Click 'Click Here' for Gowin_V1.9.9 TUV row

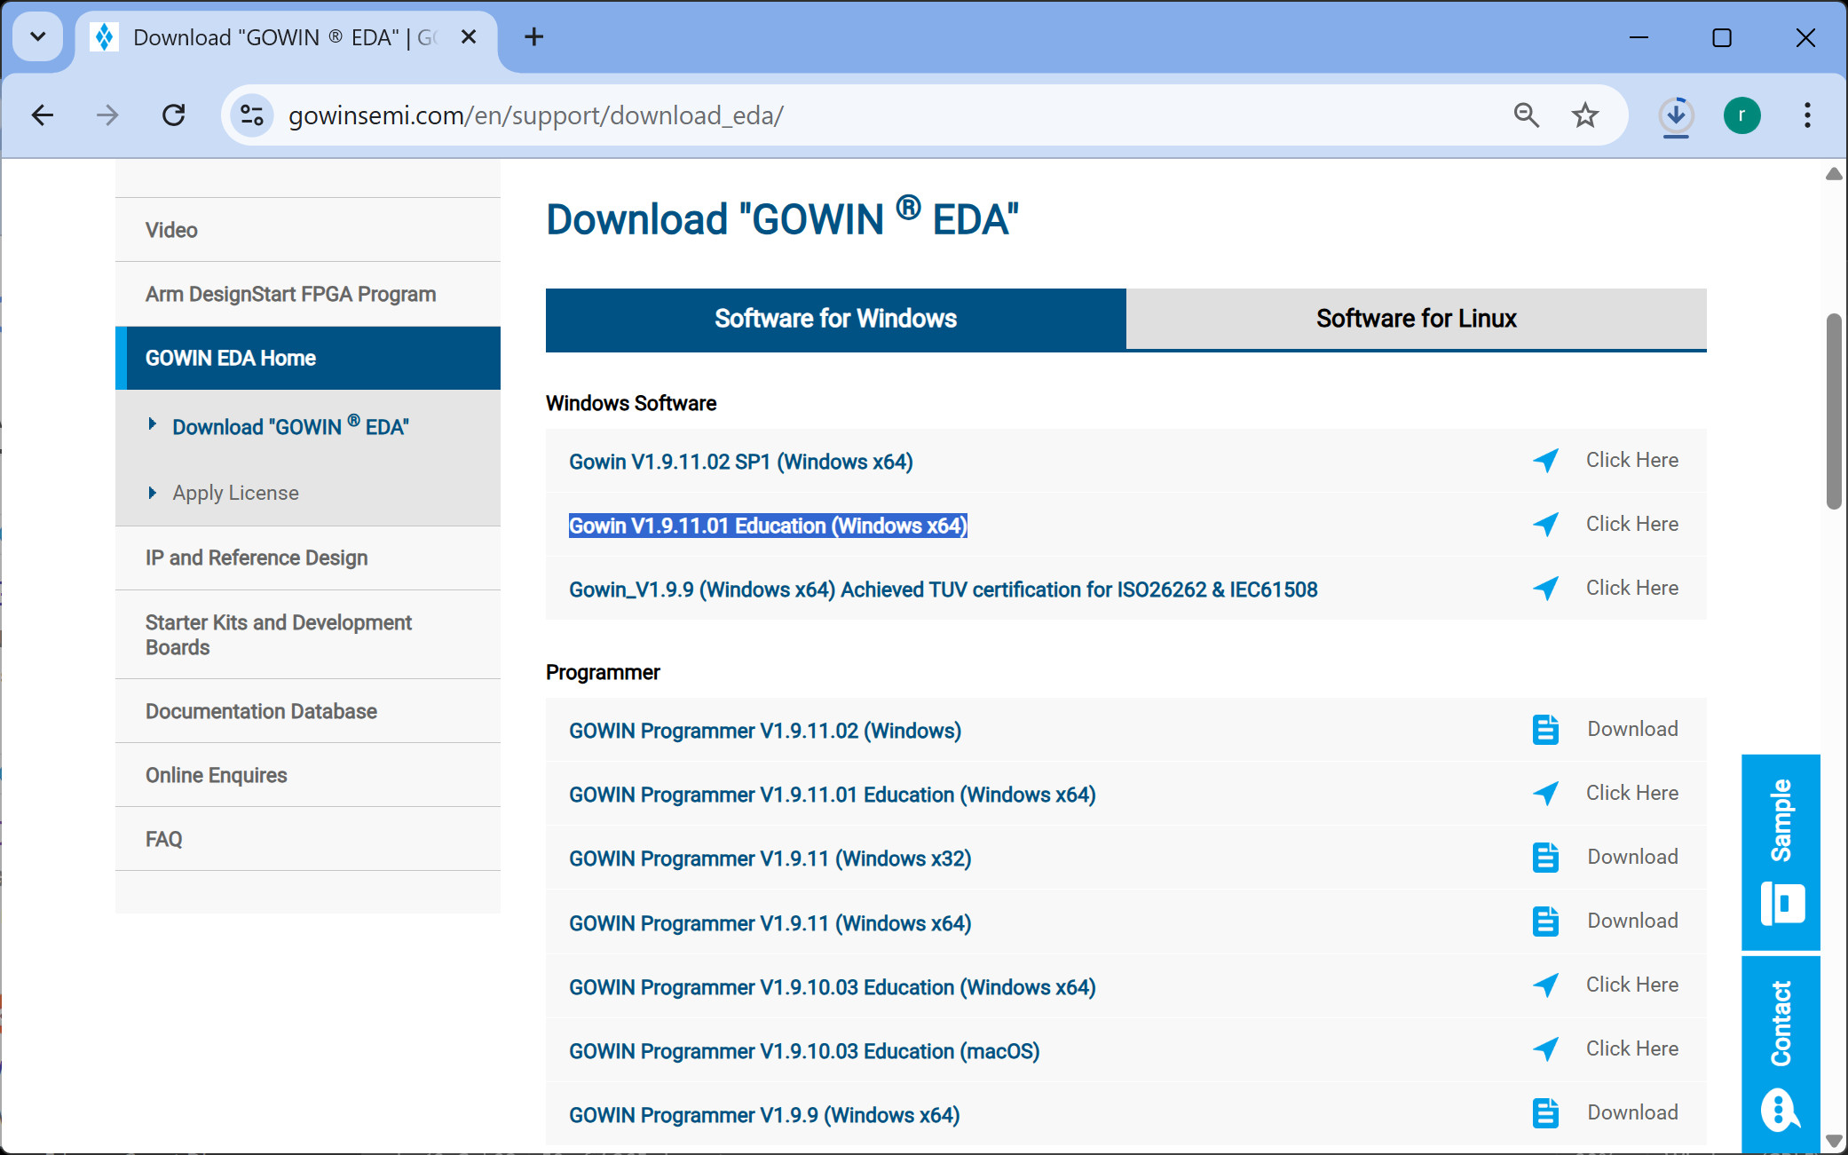tap(1631, 588)
